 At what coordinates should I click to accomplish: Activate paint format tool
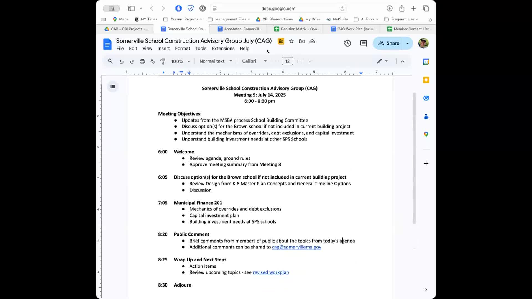(163, 61)
